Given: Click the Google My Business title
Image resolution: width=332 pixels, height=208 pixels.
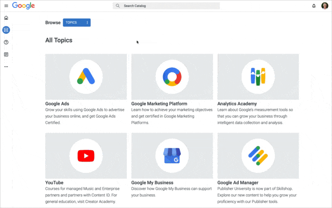Looking at the screenshot, I should point(152,183).
